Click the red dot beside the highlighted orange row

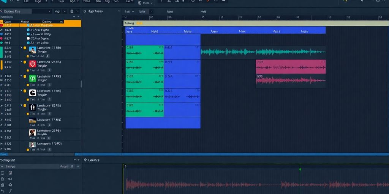tap(2, 25)
